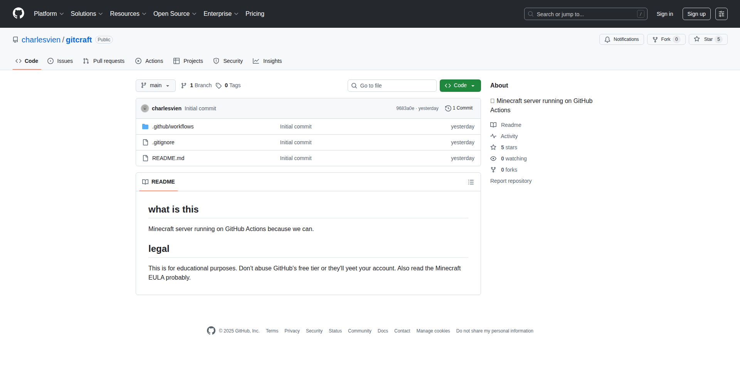Open the README.md file link
This screenshot has height=383, width=740.
point(168,158)
